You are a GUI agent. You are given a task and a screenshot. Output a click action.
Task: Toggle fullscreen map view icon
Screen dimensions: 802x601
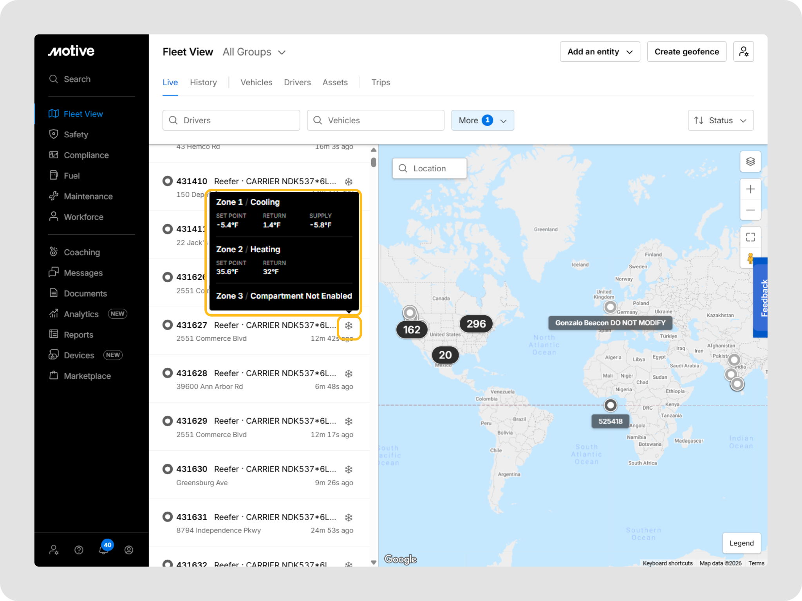(750, 237)
